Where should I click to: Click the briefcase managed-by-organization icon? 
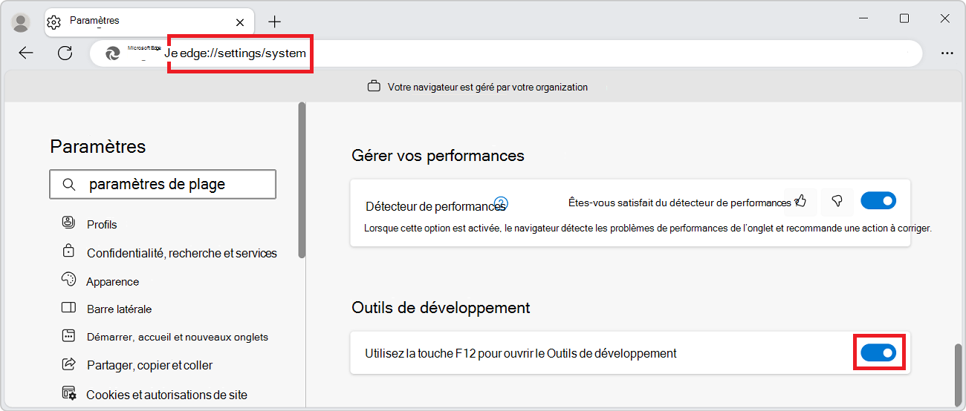tap(375, 87)
